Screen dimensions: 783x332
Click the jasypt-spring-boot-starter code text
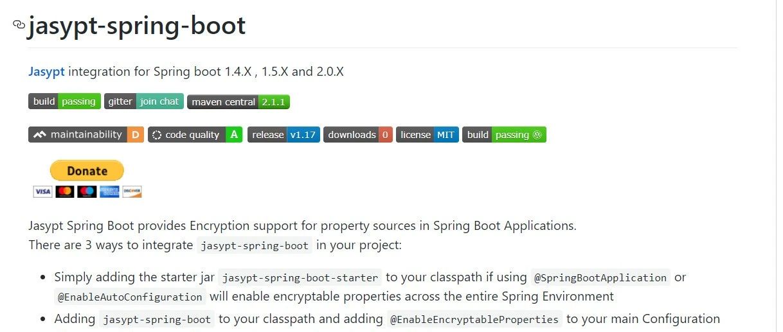click(300, 277)
